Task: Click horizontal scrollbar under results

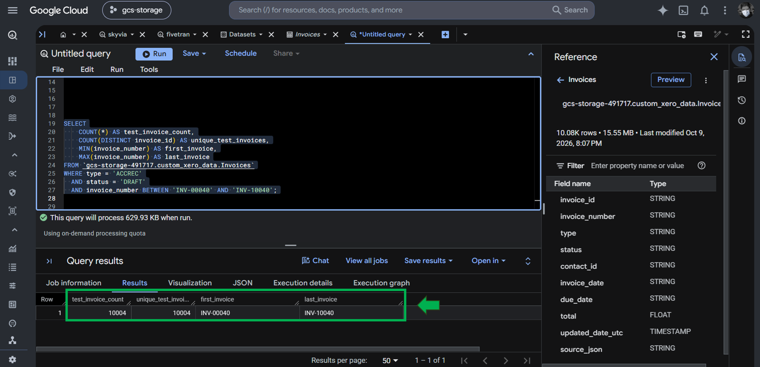Action: (x=257, y=349)
